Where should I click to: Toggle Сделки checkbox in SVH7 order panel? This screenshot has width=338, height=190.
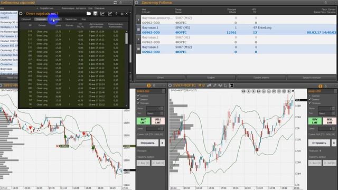click(310, 96)
